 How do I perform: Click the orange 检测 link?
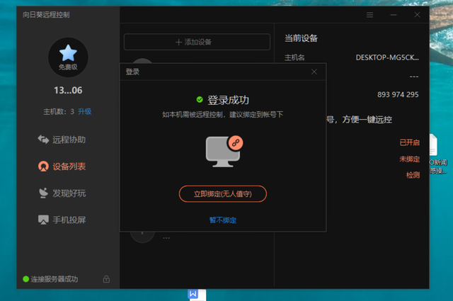[413, 175]
